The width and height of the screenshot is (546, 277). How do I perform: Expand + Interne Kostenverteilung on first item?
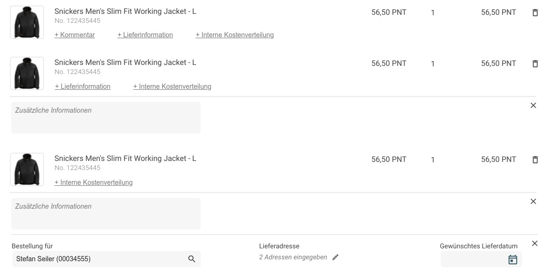click(x=235, y=35)
